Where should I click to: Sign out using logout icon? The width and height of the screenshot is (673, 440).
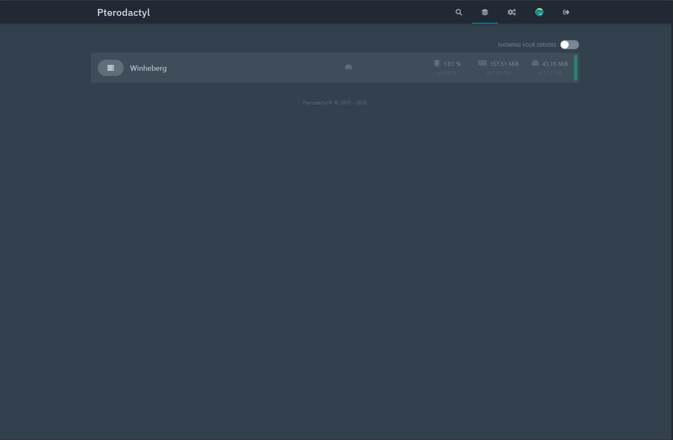click(566, 12)
